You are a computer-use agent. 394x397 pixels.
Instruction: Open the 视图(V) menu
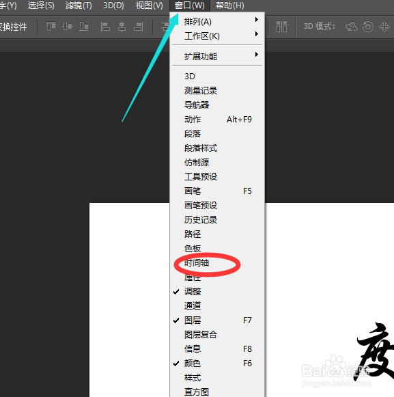point(150,5)
